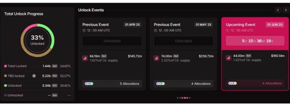Click the countdown timer in Upcoming Event
This screenshot has height=107, width=290.
click(x=255, y=41)
